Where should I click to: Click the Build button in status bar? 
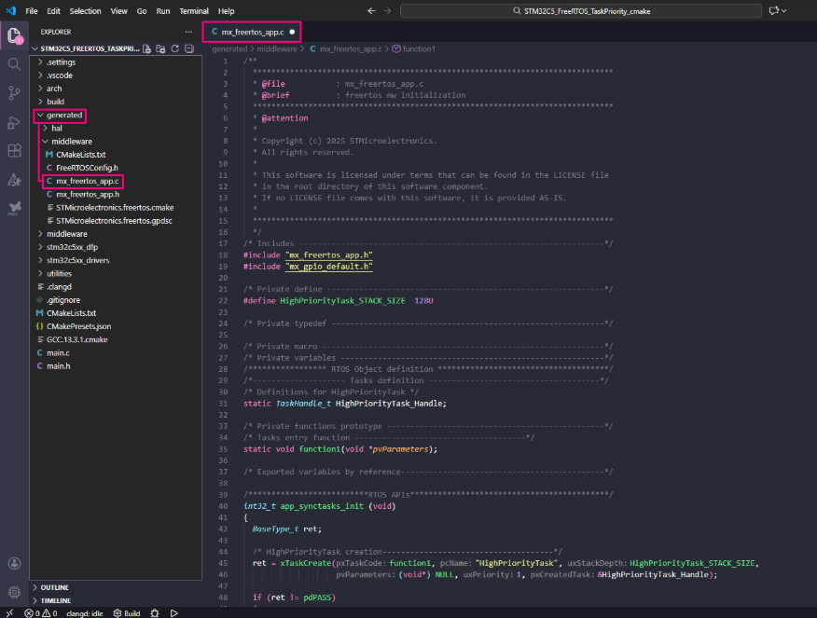click(x=127, y=613)
